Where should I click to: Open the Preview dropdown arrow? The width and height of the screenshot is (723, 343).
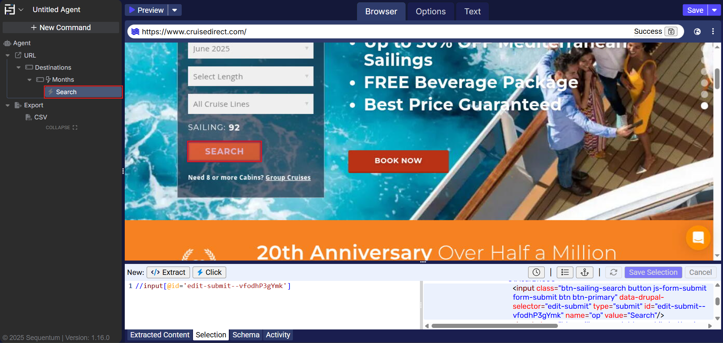tap(175, 10)
